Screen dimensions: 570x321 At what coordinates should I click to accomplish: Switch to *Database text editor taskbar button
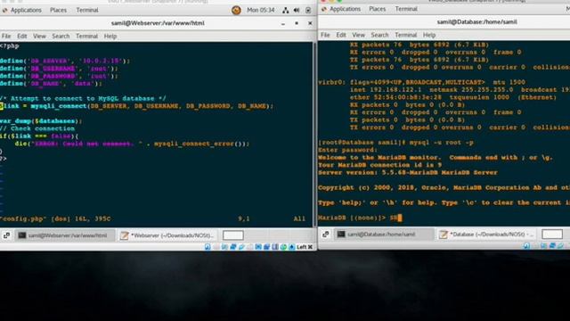point(486,235)
